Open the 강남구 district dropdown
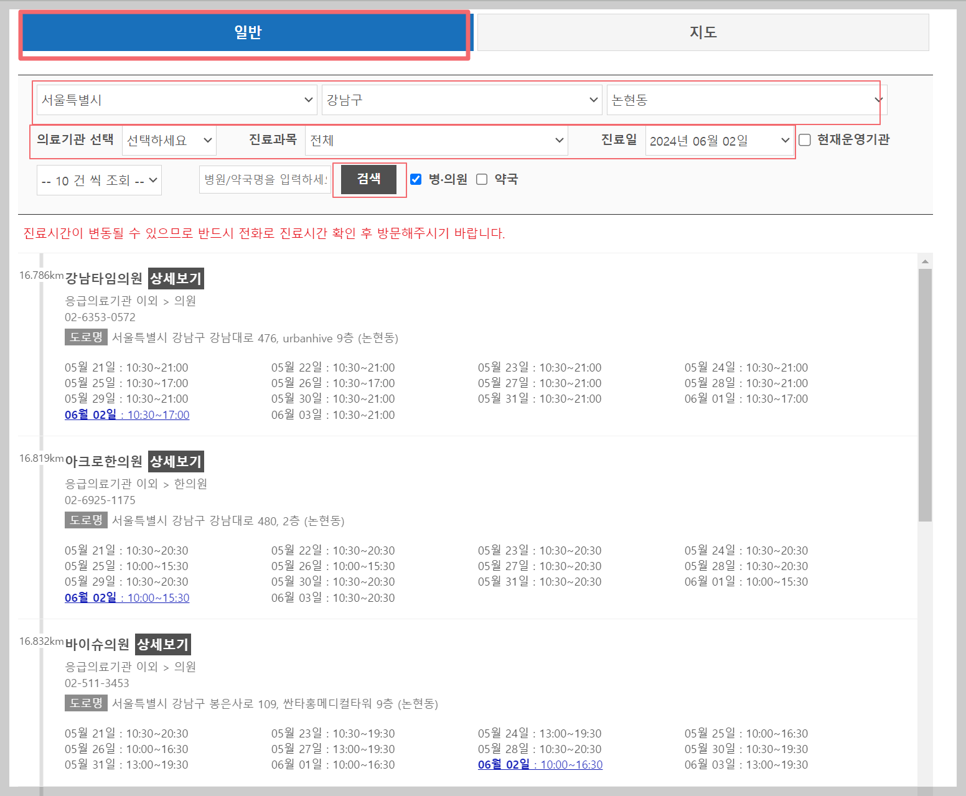 click(x=462, y=100)
